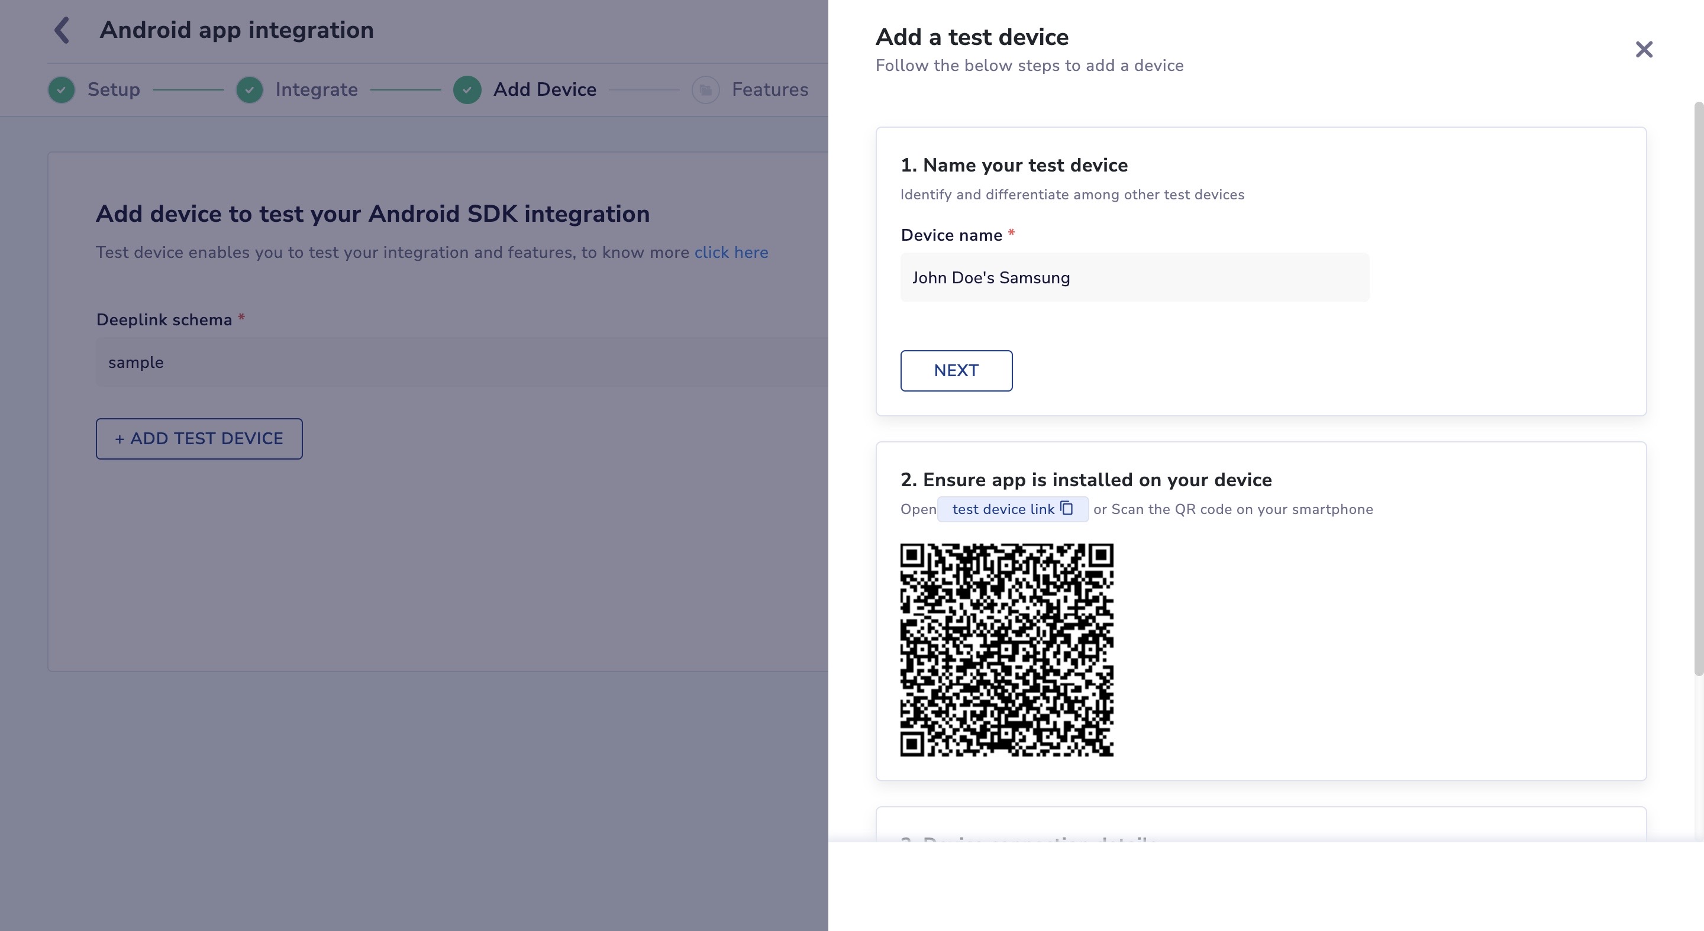Go to the Integrate step label
This screenshot has width=1704, height=931.
click(x=316, y=90)
